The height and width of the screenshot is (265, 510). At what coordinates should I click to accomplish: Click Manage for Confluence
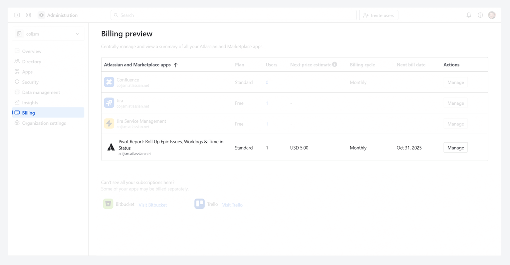pyautogui.click(x=455, y=82)
